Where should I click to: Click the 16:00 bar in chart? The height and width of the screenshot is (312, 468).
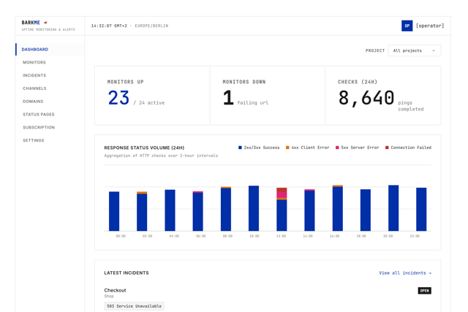(338, 208)
